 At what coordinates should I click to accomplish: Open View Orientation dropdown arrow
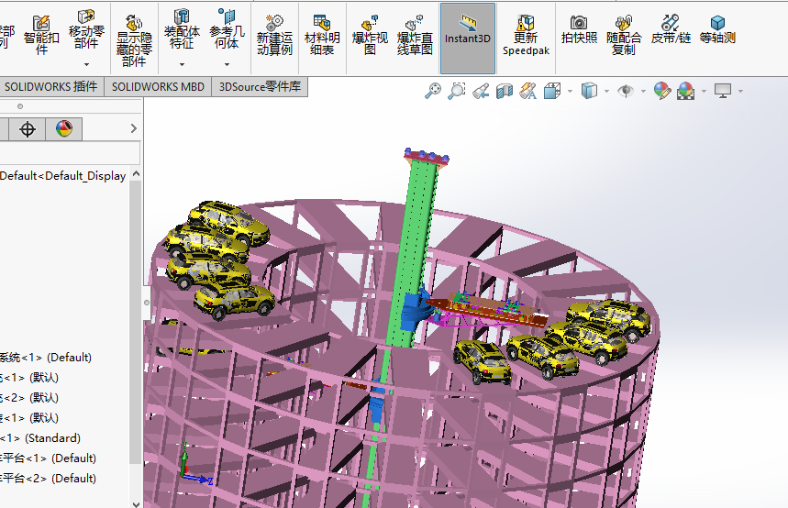click(x=570, y=92)
